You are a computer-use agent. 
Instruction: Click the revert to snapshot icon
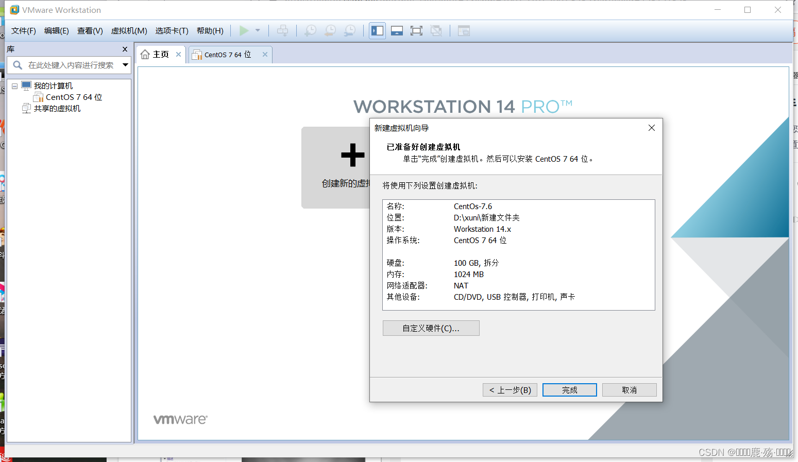pos(330,31)
